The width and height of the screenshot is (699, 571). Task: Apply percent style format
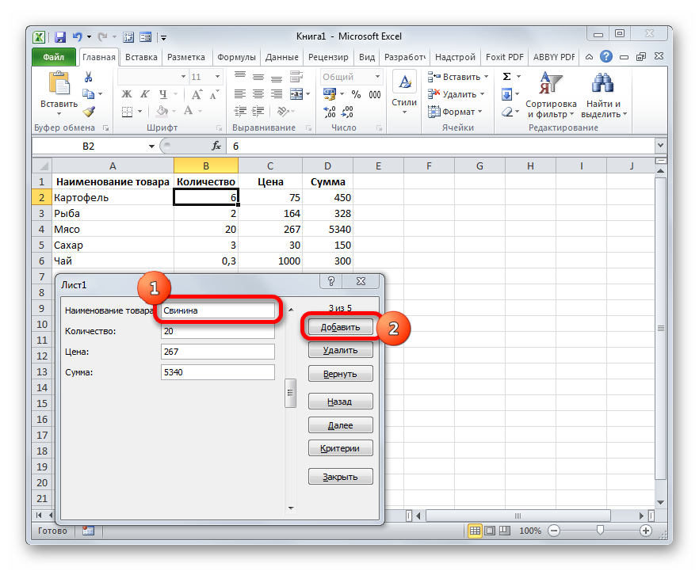(x=355, y=94)
